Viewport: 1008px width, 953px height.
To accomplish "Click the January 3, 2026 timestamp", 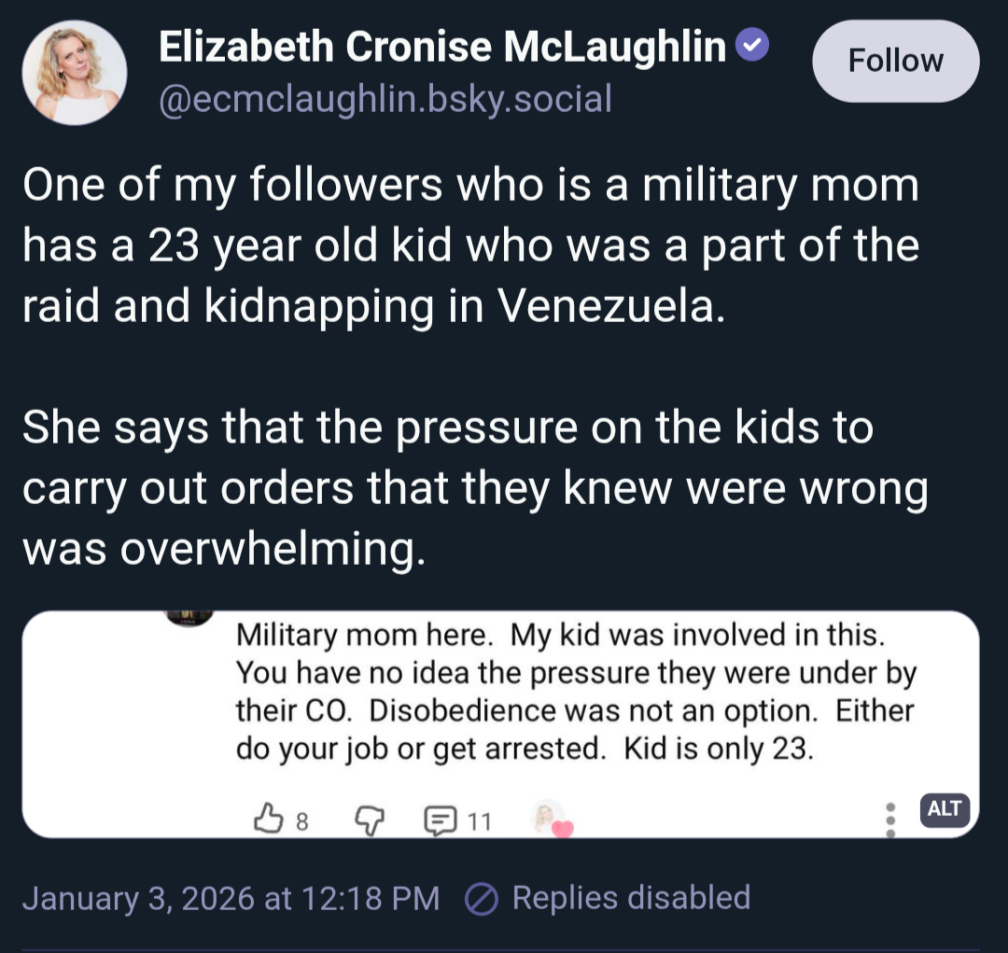I will pyautogui.click(x=231, y=898).
